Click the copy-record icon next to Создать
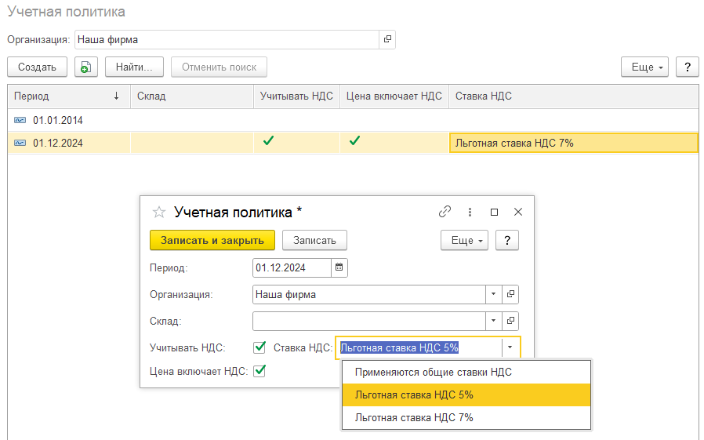Image resolution: width=704 pixels, height=440 pixels. [86, 67]
